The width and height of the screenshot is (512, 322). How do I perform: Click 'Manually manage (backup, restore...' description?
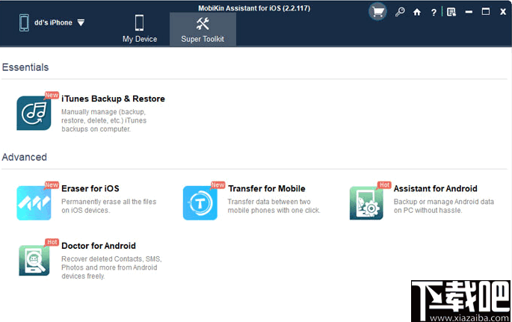coord(104,120)
